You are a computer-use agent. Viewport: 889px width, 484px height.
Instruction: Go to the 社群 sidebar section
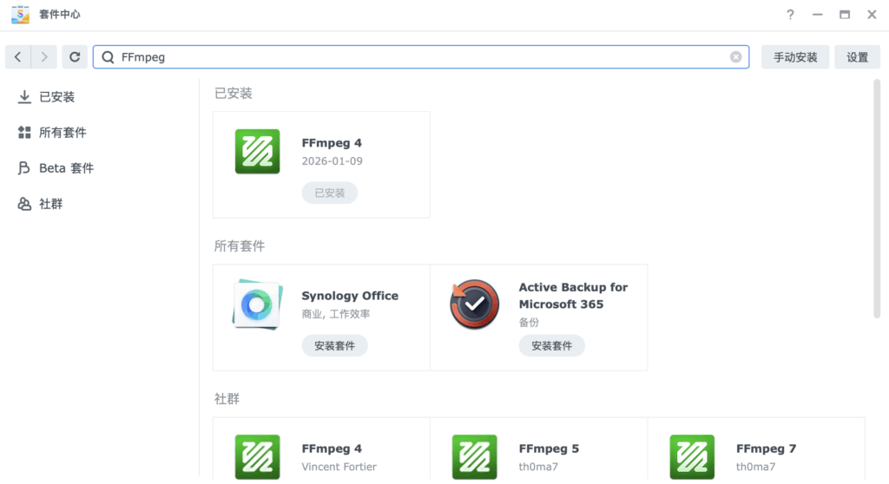[50, 204]
